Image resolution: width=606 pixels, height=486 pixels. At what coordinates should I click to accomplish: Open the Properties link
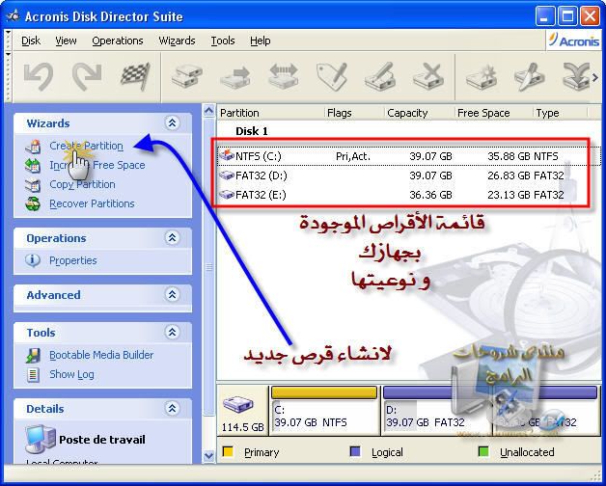pyautogui.click(x=73, y=260)
